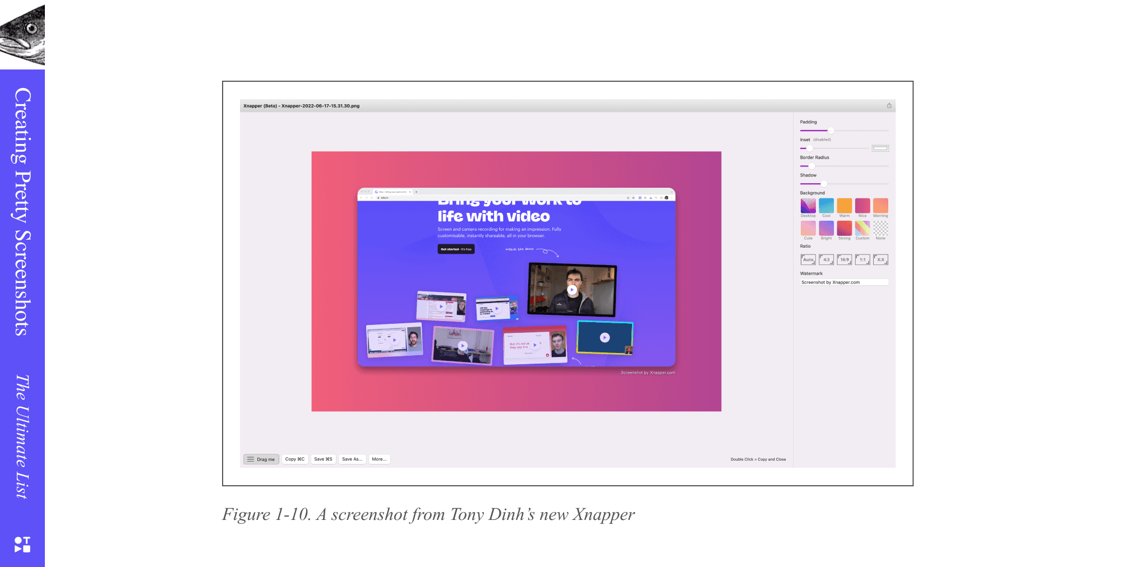Select the None transparent background swatch
1135x567 pixels.
point(880,228)
